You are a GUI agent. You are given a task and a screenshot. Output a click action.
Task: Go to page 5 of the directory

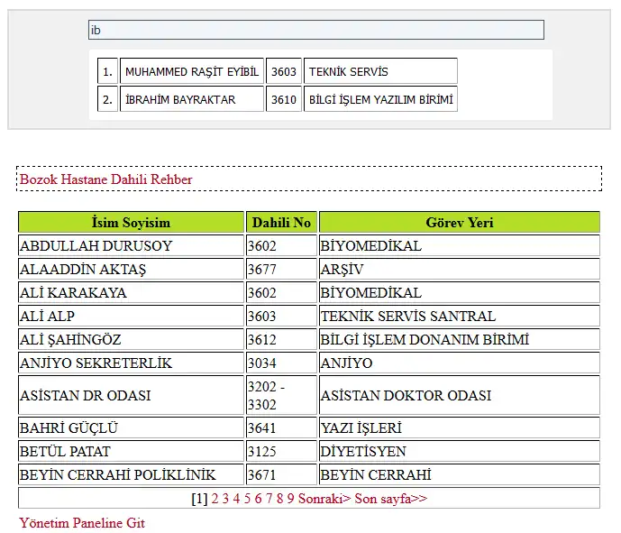tap(247, 498)
